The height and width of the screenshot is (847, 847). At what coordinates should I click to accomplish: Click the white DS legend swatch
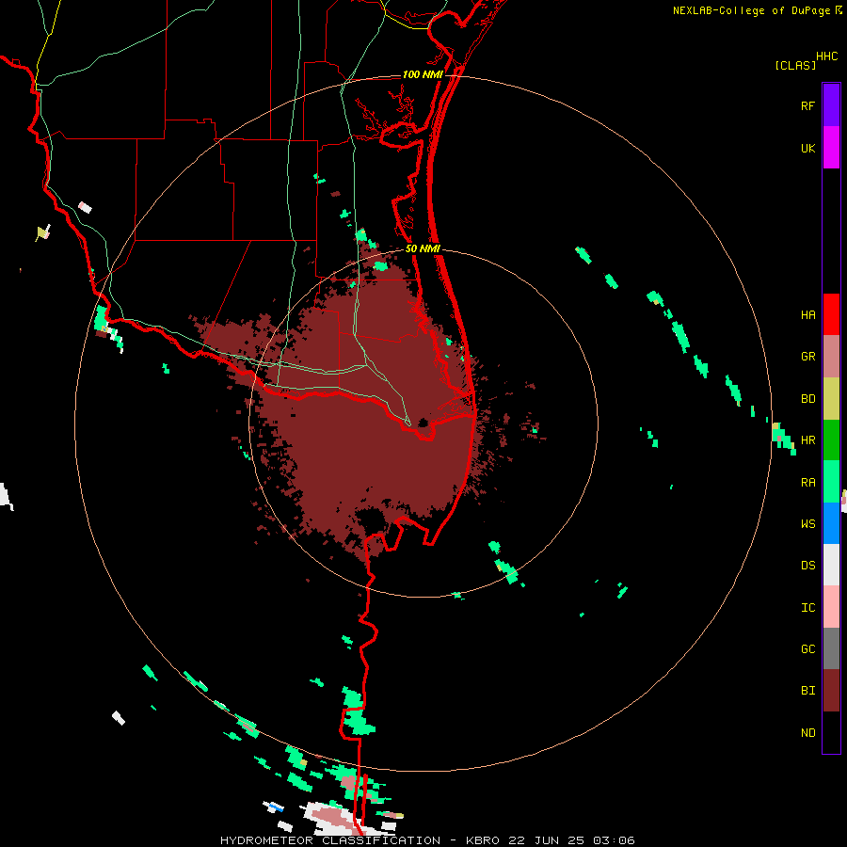point(831,565)
